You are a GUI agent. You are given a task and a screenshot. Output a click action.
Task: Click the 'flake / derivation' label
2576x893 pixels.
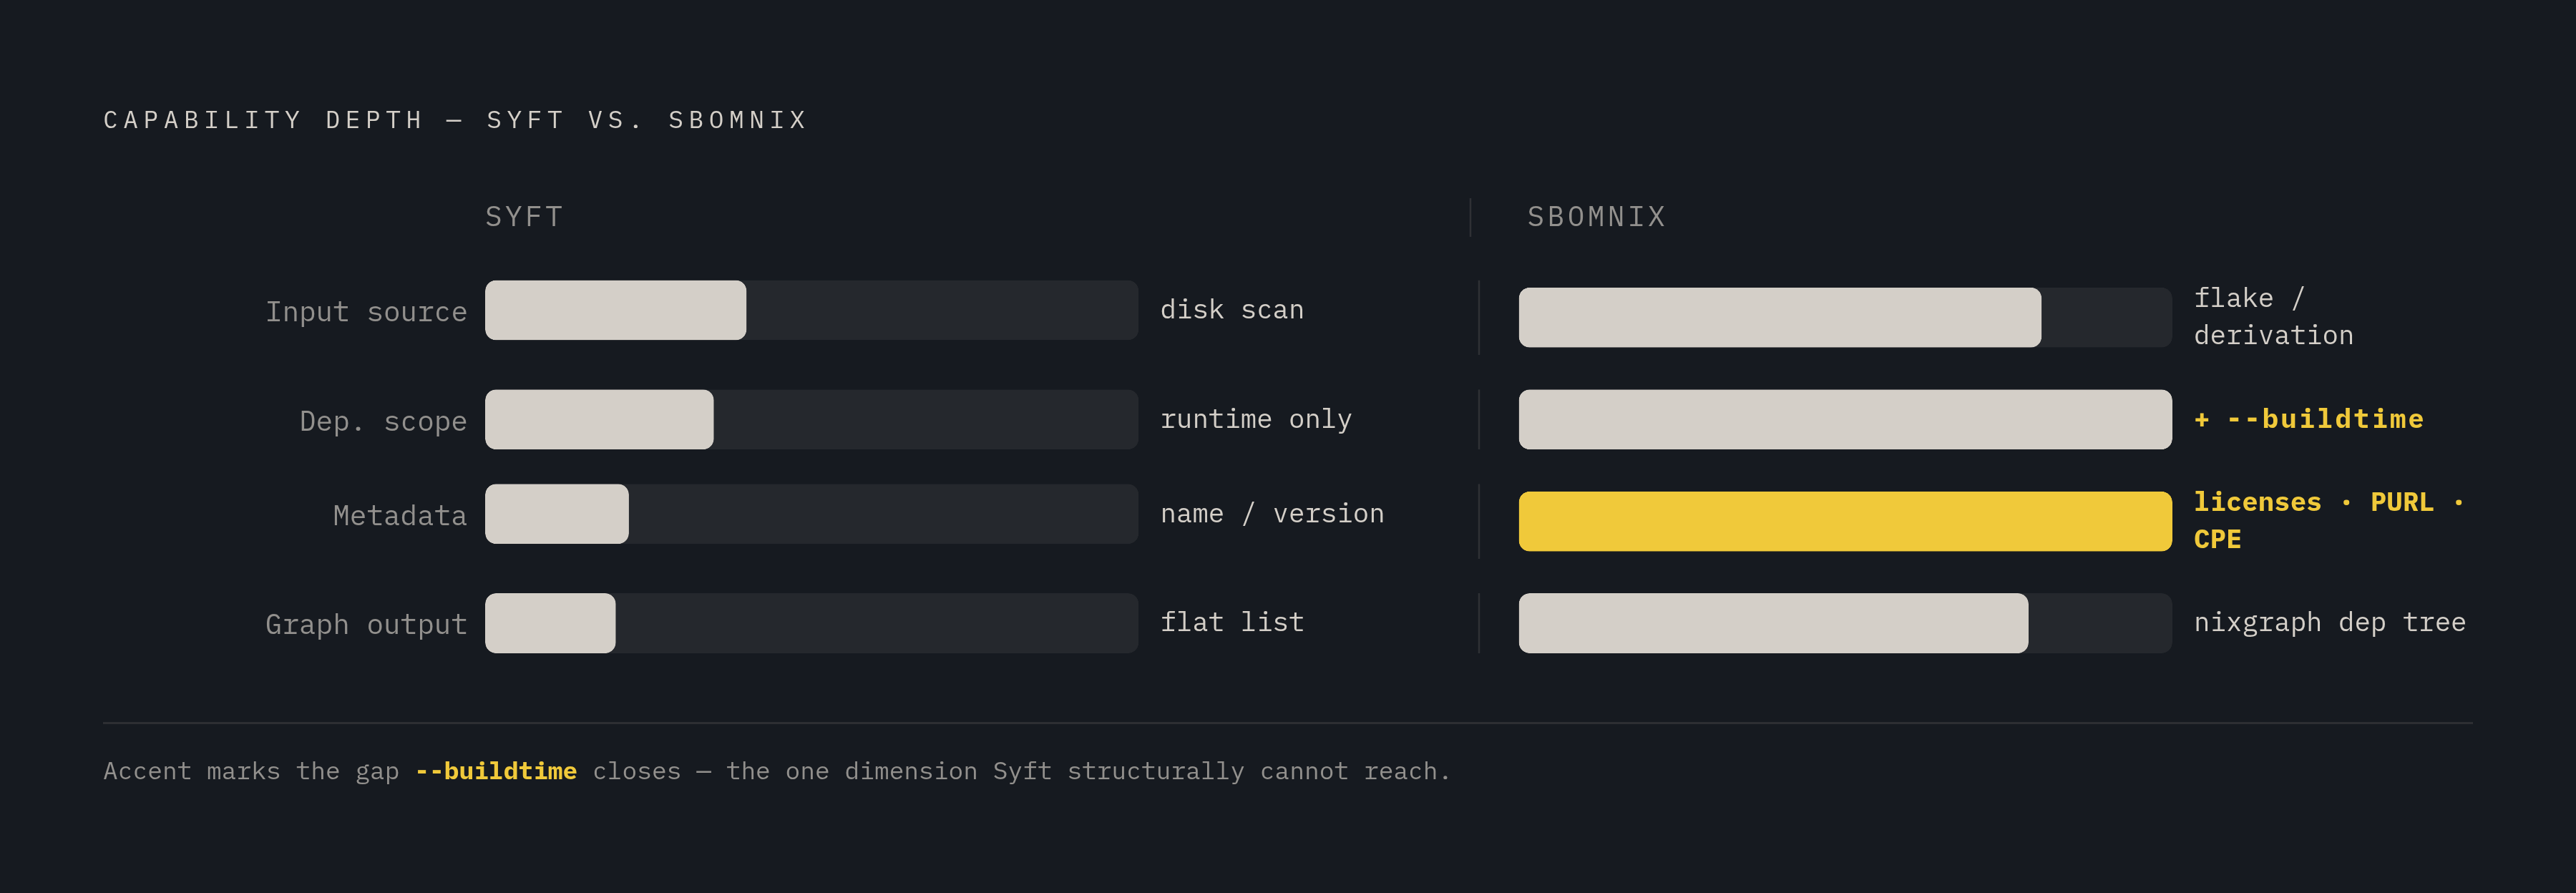(2273, 317)
